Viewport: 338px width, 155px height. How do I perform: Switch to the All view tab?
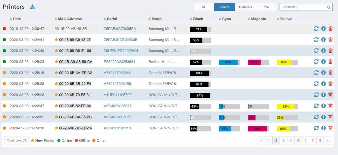click(x=204, y=7)
